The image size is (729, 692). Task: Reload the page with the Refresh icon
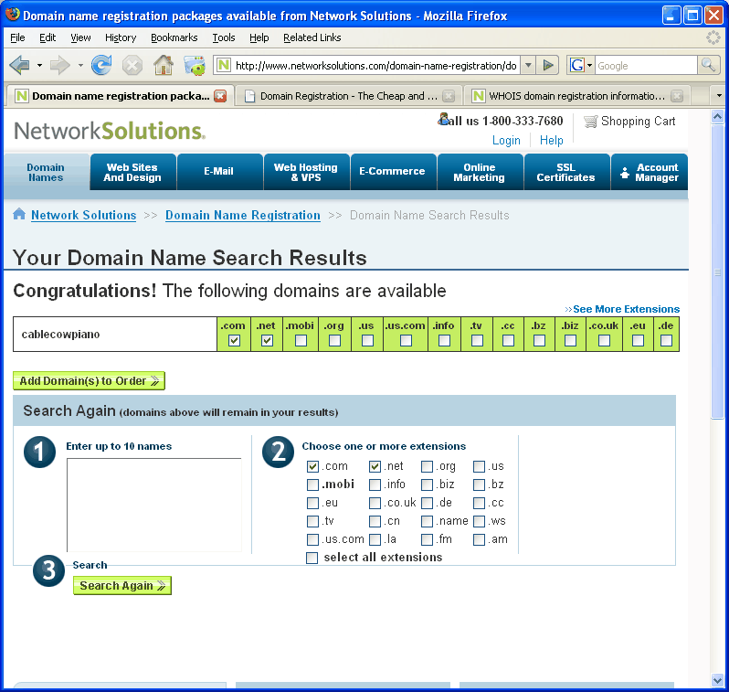click(101, 65)
